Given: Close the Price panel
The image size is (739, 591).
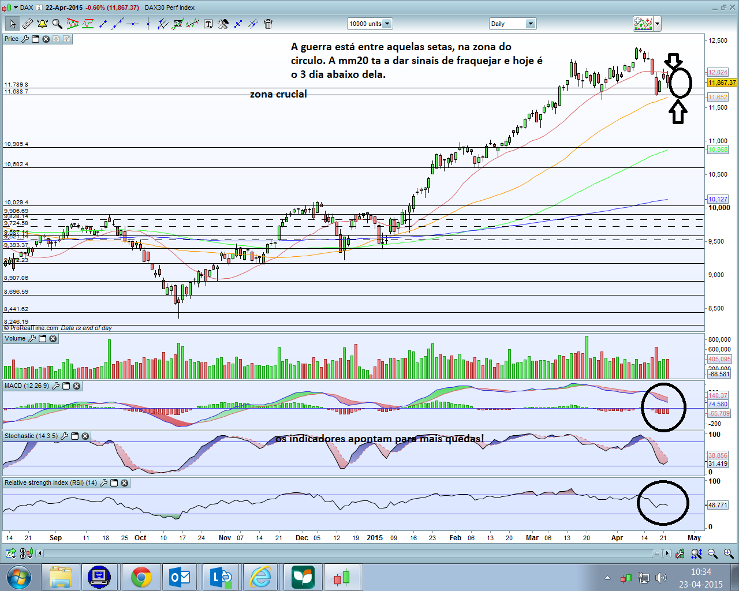Looking at the screenshot, I should pos(46,39).
